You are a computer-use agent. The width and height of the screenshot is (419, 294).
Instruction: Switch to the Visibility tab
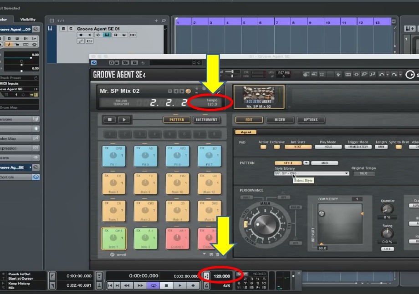(28, 20)
